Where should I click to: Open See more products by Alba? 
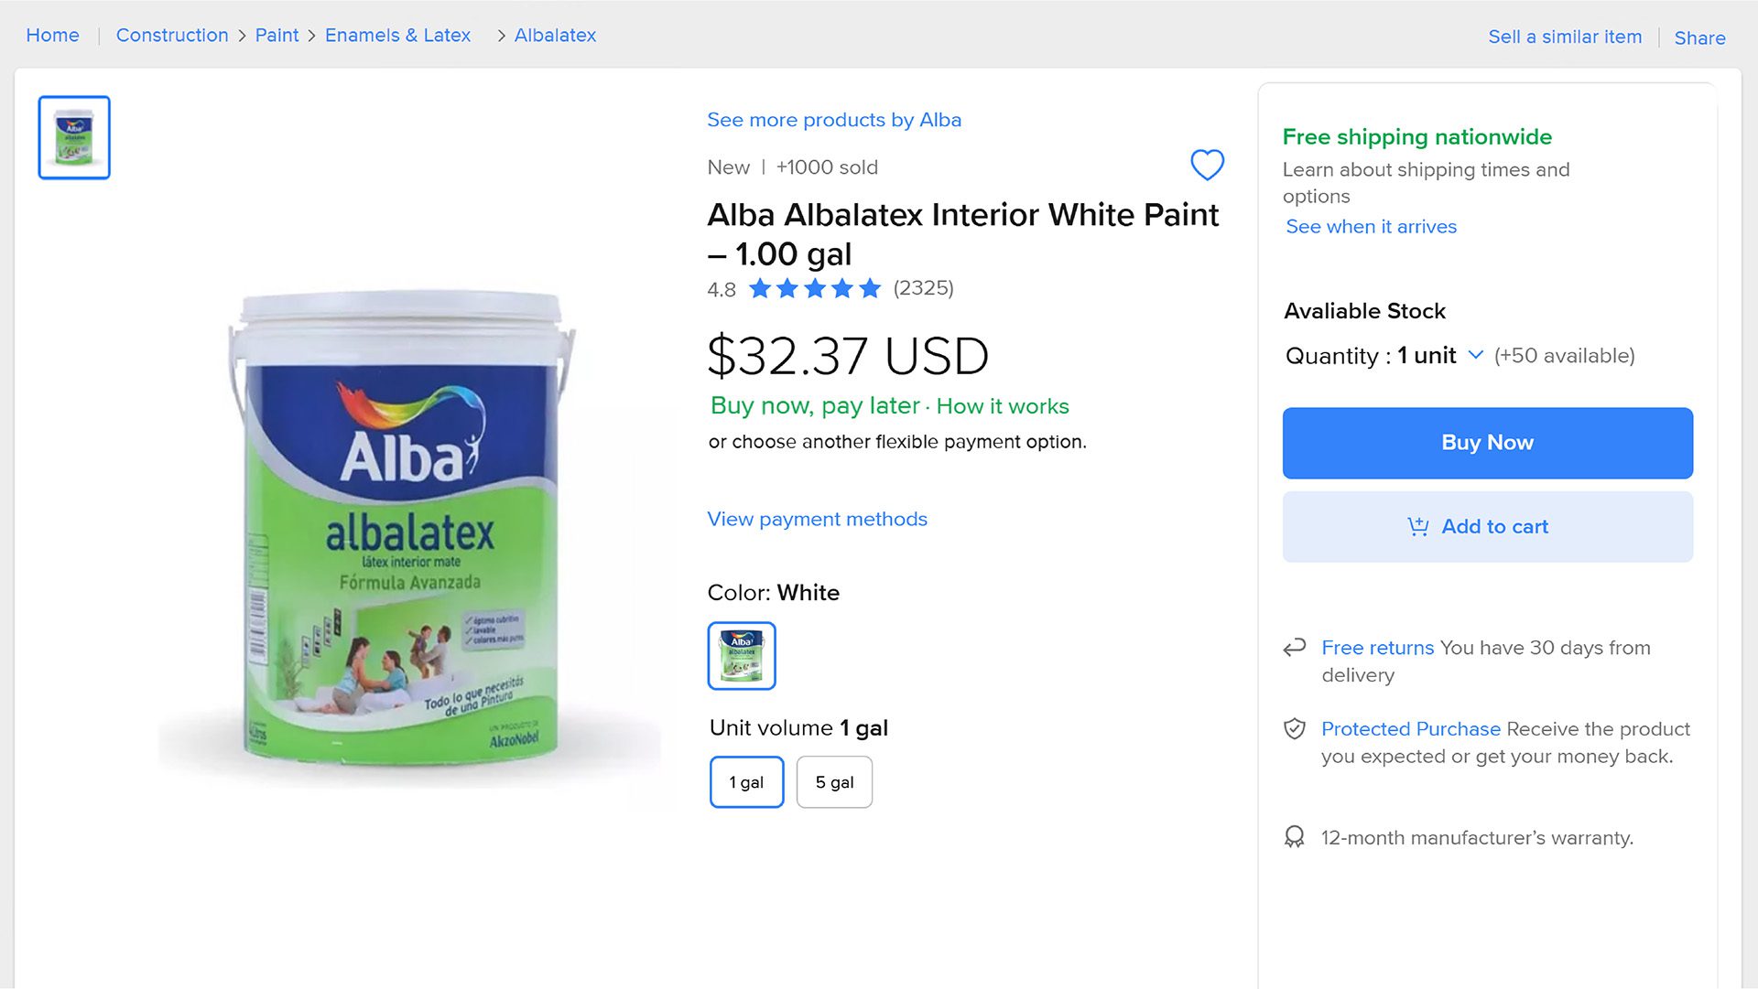click(x=833, y=120)
